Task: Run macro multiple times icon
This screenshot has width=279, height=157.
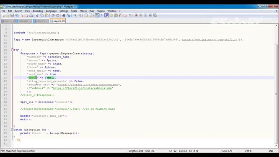Action: coord(150,16)
